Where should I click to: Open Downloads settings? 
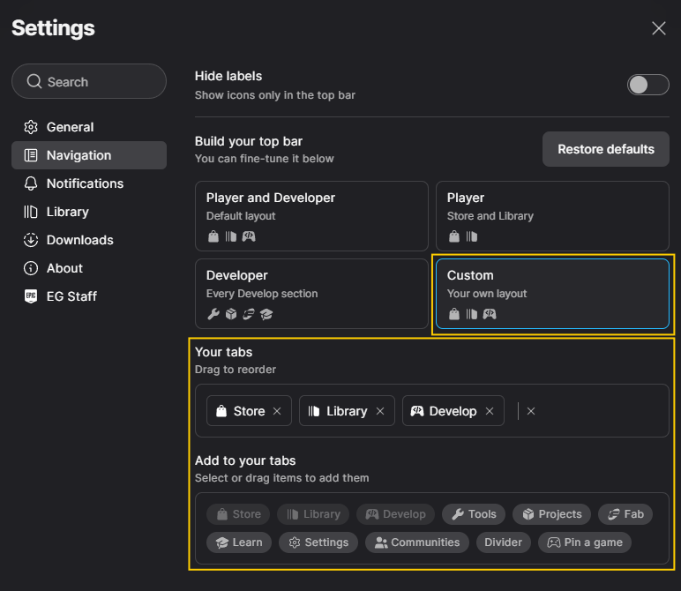coord(89,240)
